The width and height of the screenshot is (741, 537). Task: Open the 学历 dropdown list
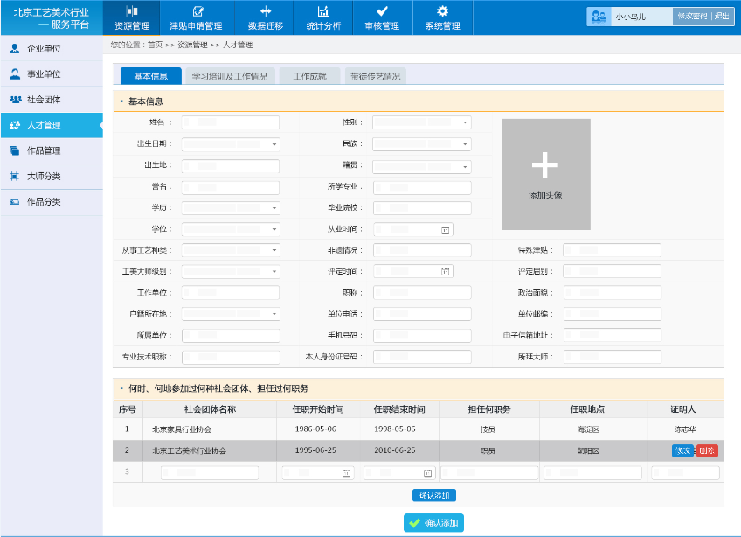[274, 208]
